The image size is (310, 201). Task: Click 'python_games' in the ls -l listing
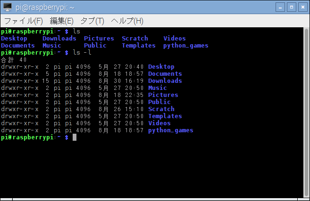tap(171, 130)
